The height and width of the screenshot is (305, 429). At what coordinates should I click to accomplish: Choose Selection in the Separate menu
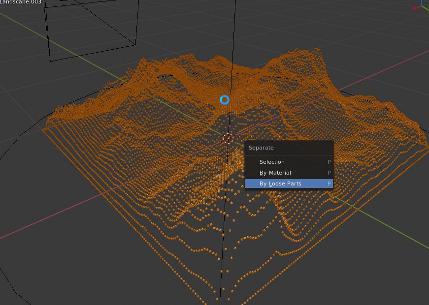[x=289, y=162]
